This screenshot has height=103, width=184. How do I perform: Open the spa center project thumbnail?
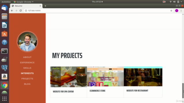click(68, 77)
